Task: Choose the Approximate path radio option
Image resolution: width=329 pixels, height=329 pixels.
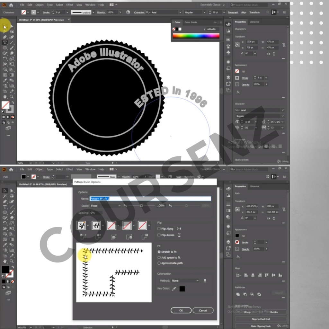Action: [x=159, y=263]
